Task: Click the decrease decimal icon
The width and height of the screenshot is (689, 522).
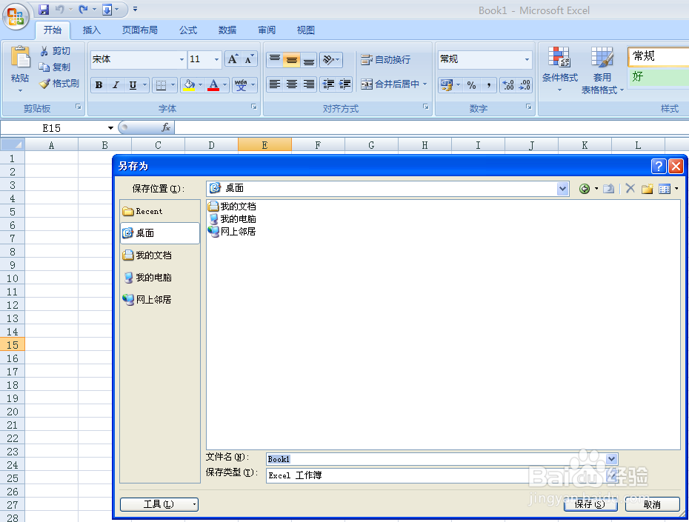Action: pyautogui.click(x=525, y=84)
